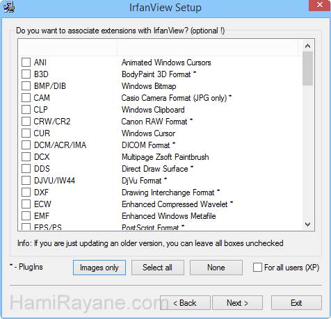Click 'Enhanced Windows Metafile' description
This screenshot has width=331, height=319.
(x=169, y=216)
